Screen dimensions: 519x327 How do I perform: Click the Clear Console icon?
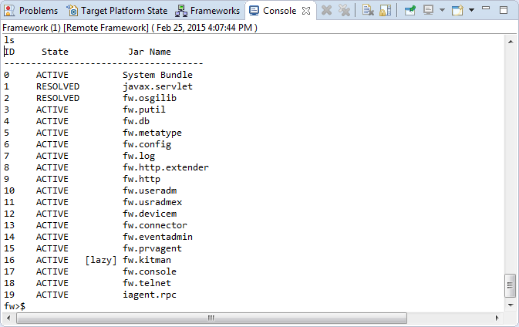369,11
